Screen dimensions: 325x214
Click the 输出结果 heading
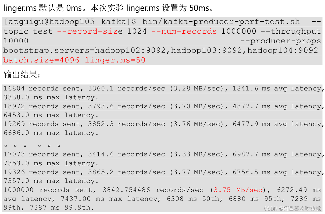click(22, 75)
